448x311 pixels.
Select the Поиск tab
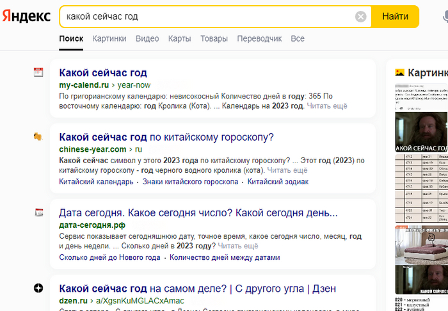[71, 38]
